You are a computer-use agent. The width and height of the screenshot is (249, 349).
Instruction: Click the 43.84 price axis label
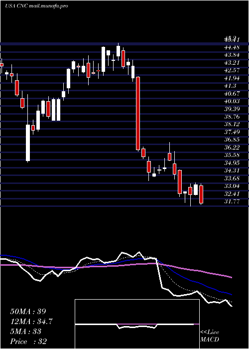[232, 55]
